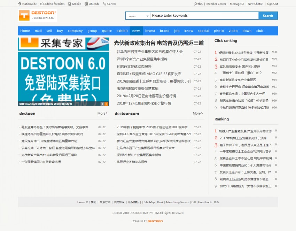This screenshot has height=231, width=296.
Task: Open New Chat(0) link
Action: 255,4
